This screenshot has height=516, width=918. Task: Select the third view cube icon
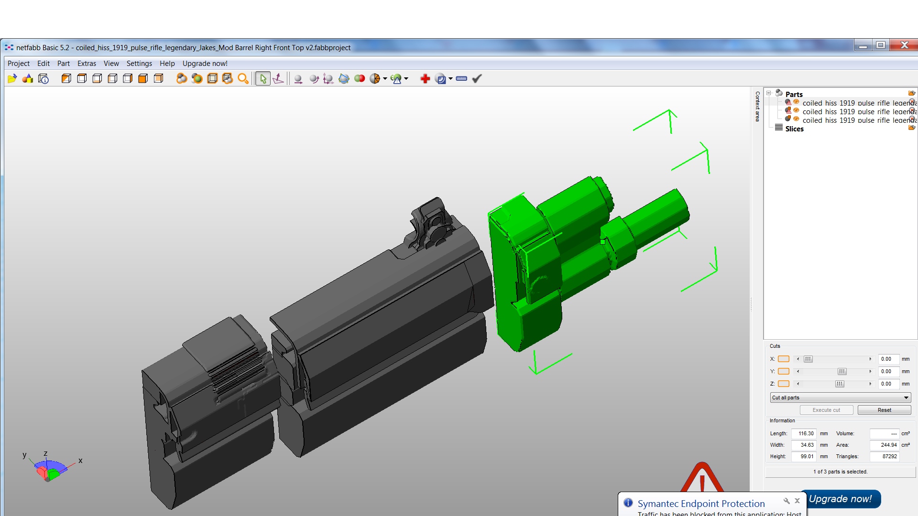tap(97, 79)
